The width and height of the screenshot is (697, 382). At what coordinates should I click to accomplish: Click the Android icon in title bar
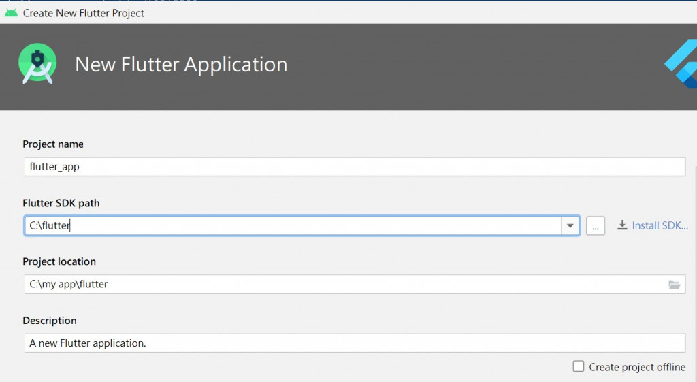pyautogui.click(x=11, y=13)
